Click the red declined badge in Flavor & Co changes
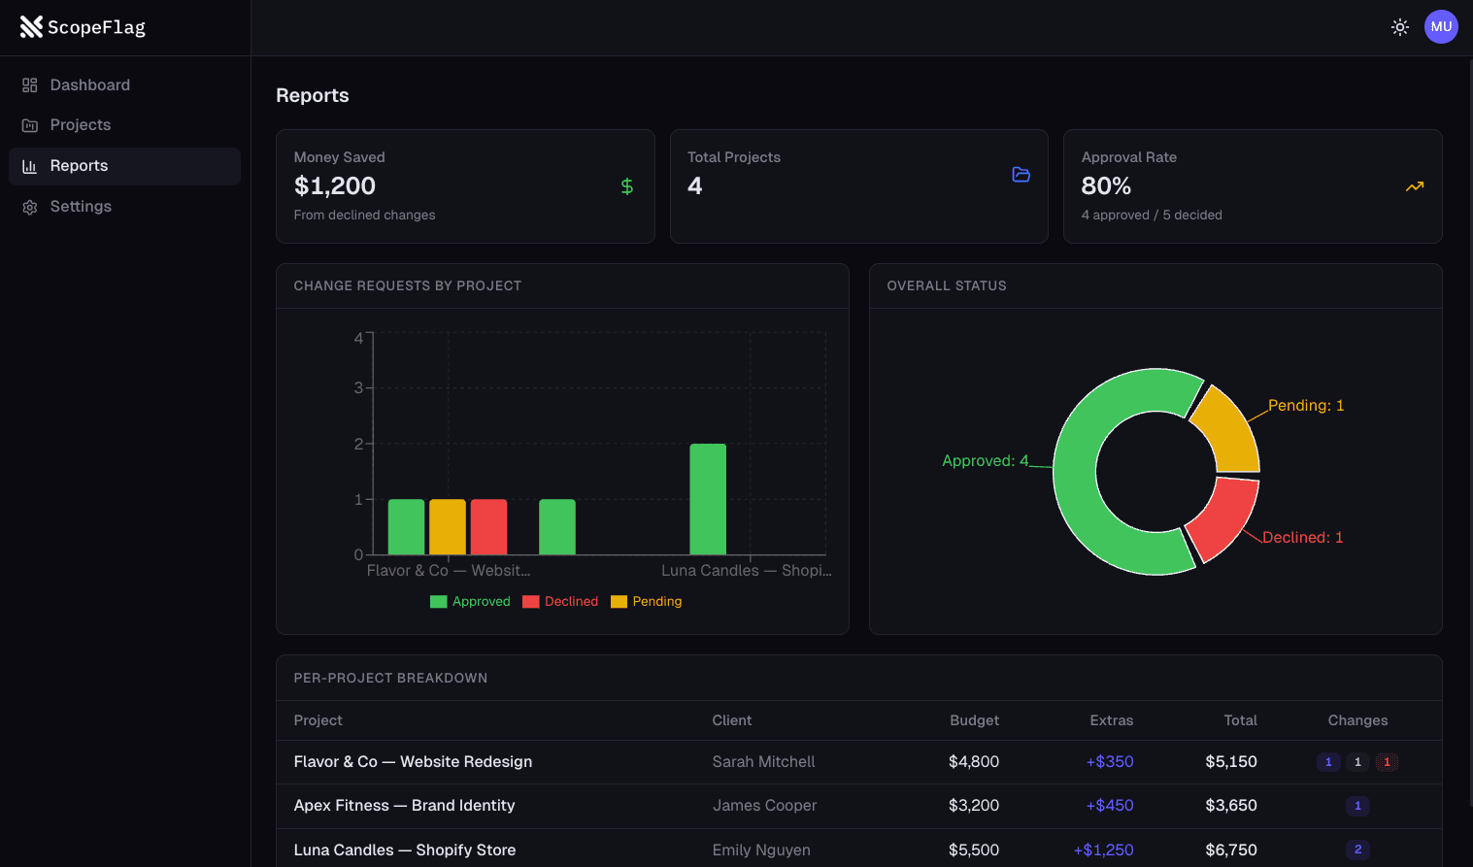The image size is (1473, 867). (x=1387, y=762)
